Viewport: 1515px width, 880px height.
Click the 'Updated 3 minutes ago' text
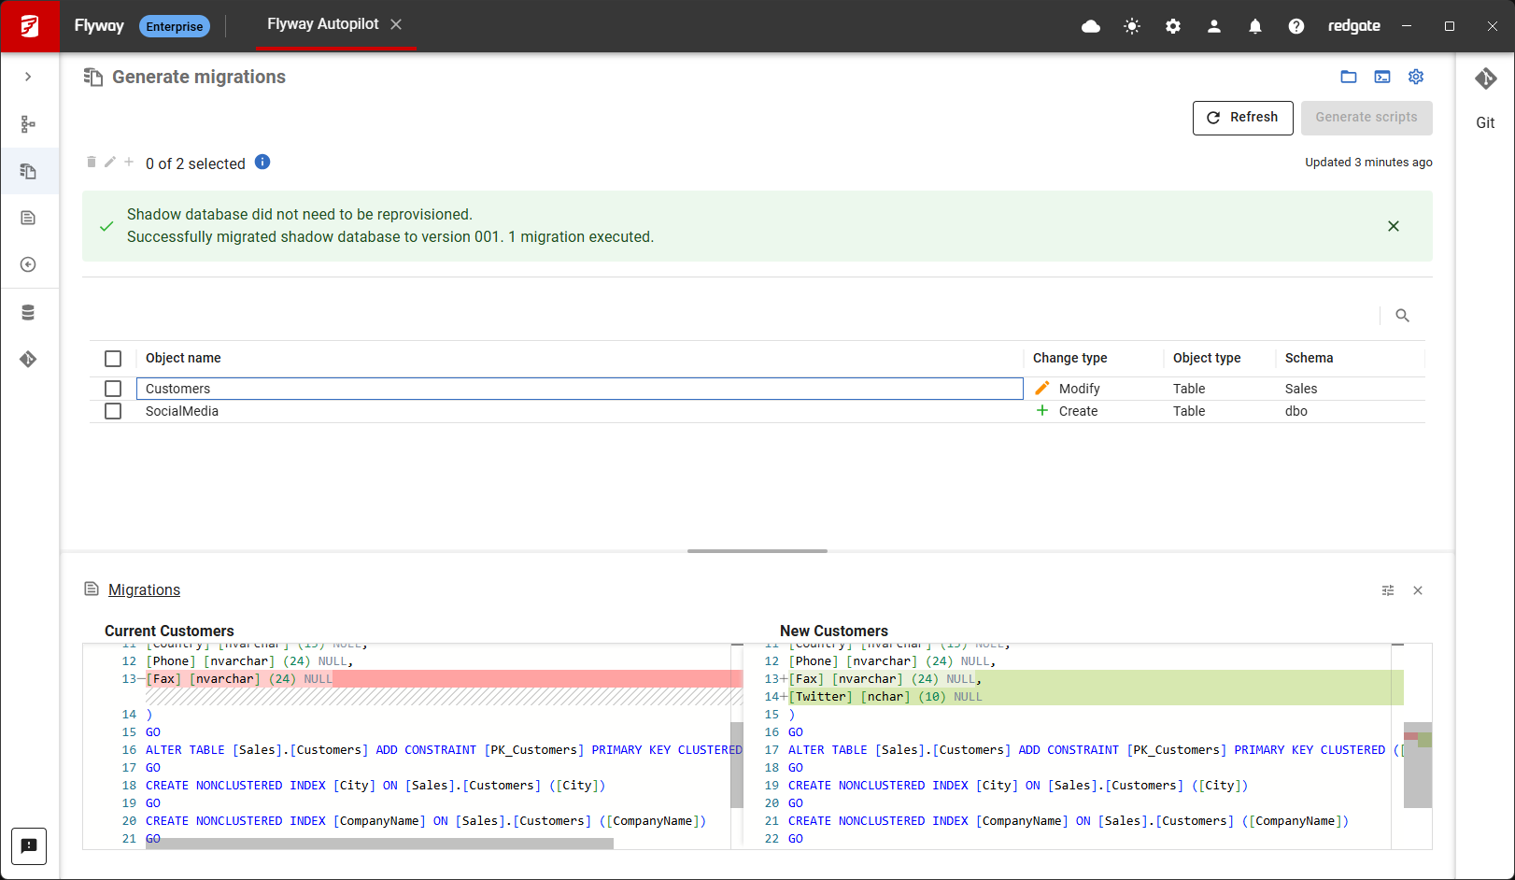click(x=1368, y=162)
